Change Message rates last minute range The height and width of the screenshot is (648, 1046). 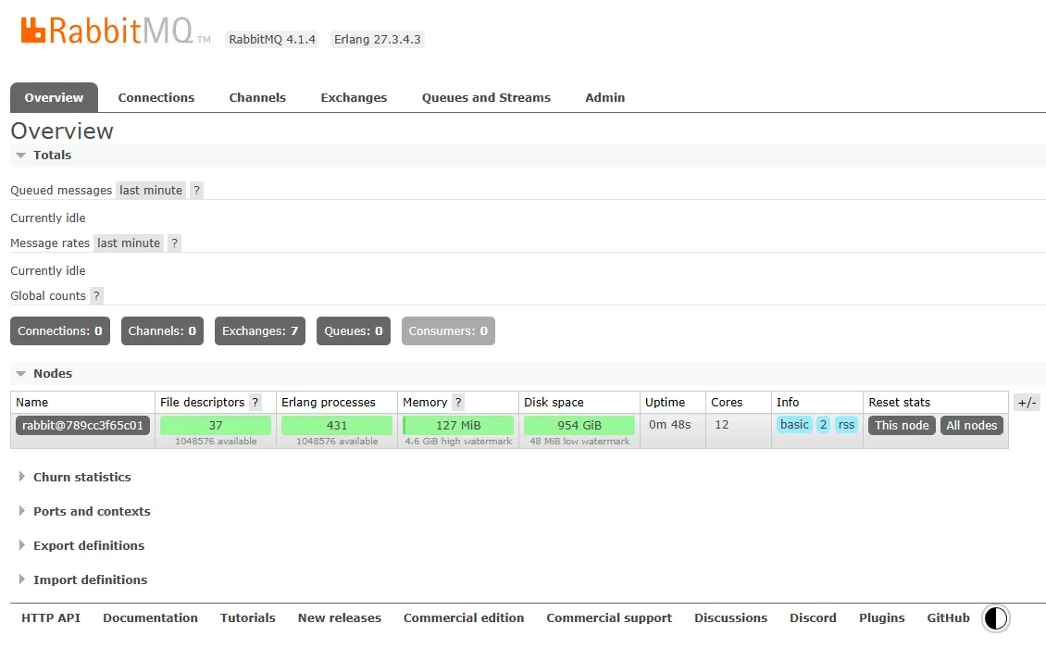129,243
